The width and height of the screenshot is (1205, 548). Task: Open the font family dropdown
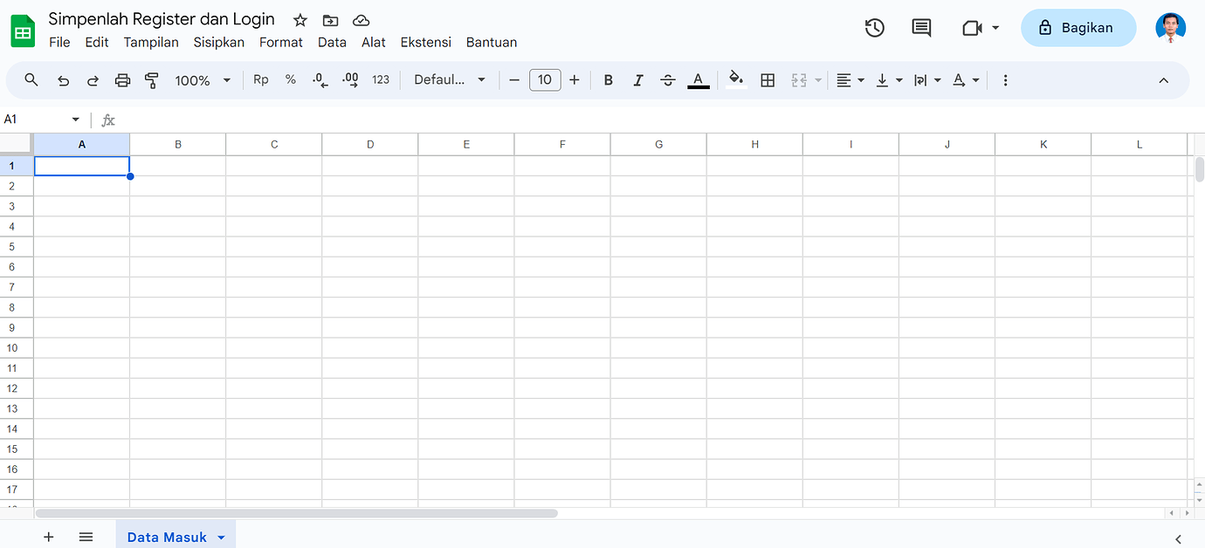449,79
